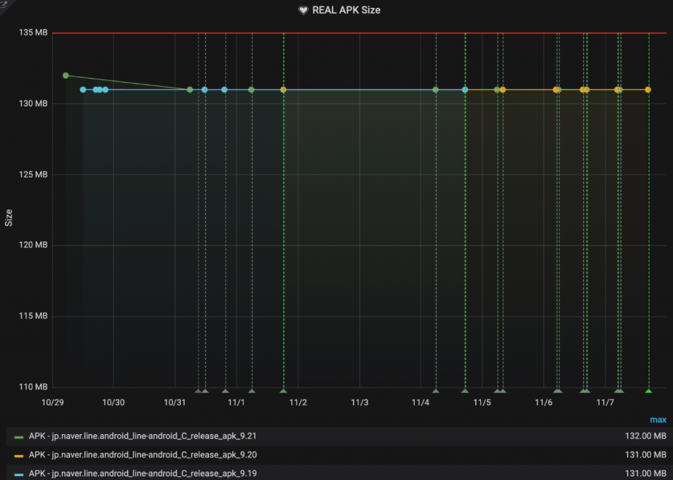Image resolution: width=673 pixels, height=480 pixels.
Task: Click the 110 MB y-axis label
Action: click(33, 387)
